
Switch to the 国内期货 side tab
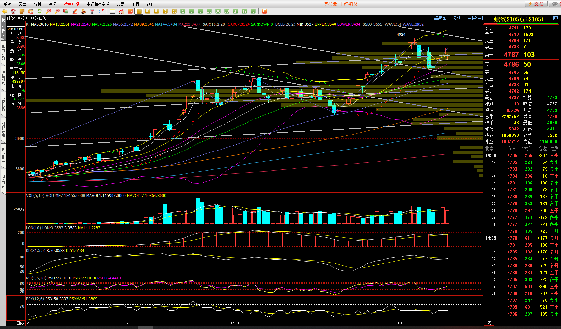[x=3, y=52]
